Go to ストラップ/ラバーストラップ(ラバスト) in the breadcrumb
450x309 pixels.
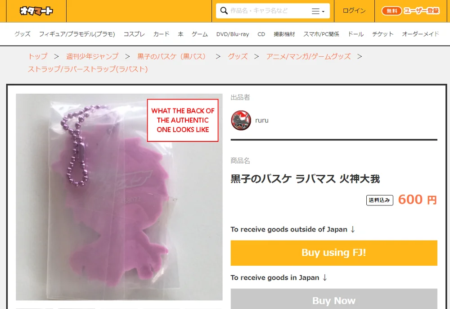88,69
